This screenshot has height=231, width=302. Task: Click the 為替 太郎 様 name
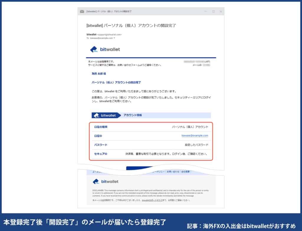[99, 74]
